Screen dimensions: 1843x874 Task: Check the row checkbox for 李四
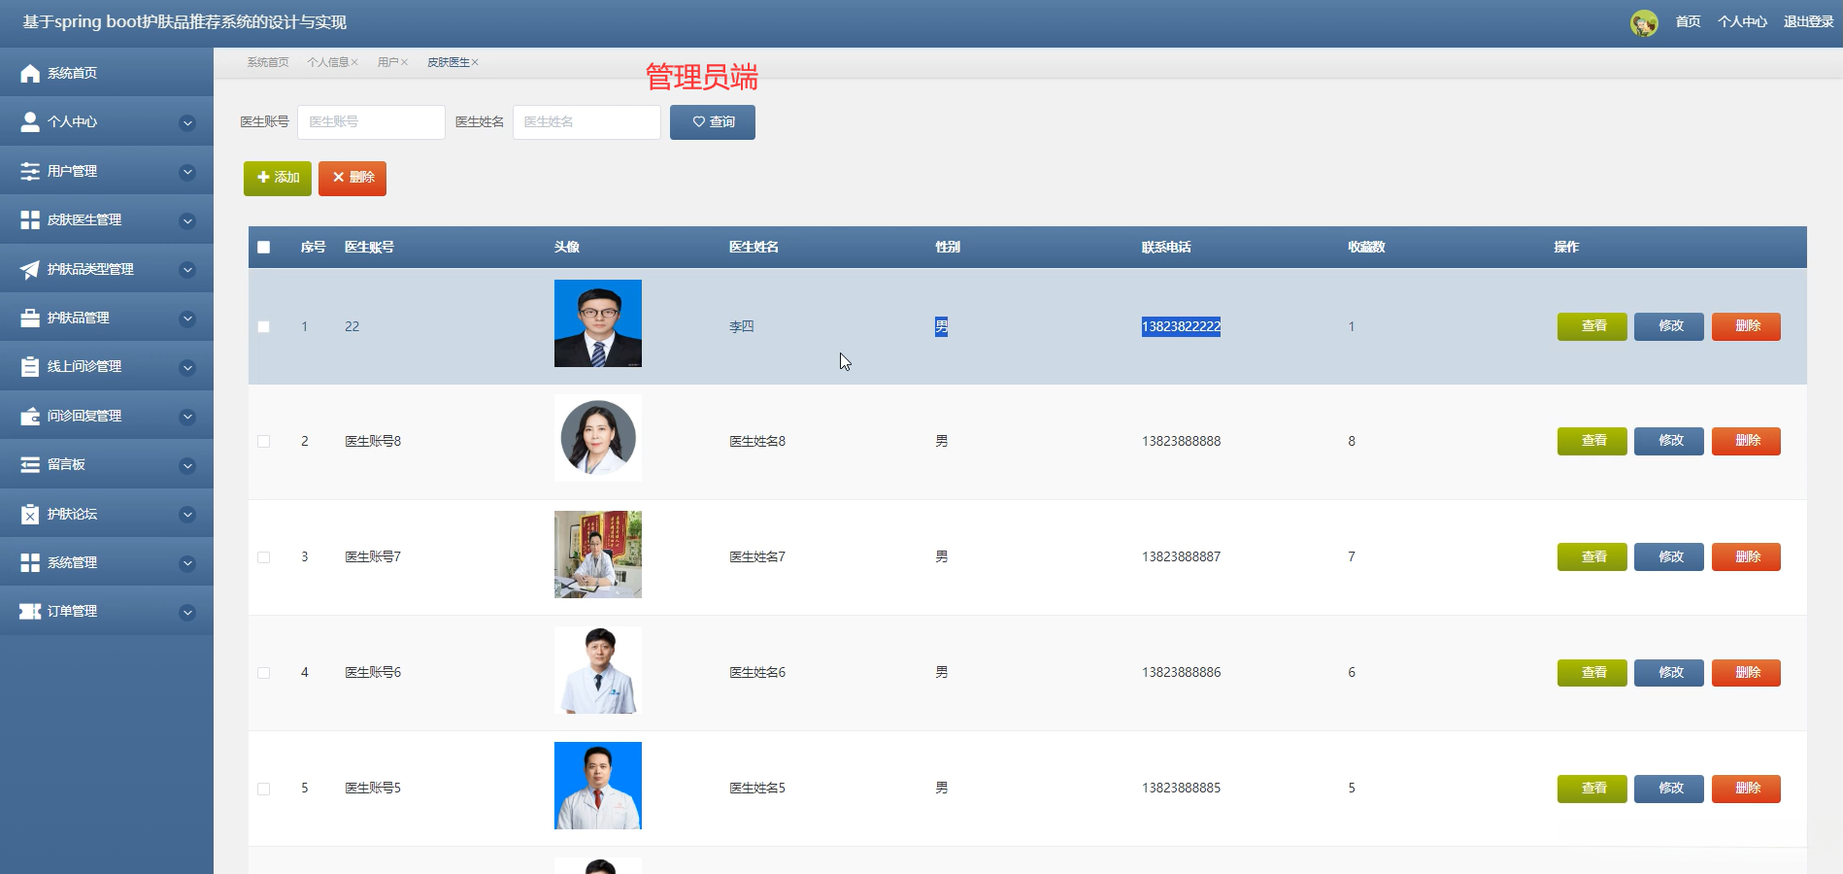click(264, 326)
